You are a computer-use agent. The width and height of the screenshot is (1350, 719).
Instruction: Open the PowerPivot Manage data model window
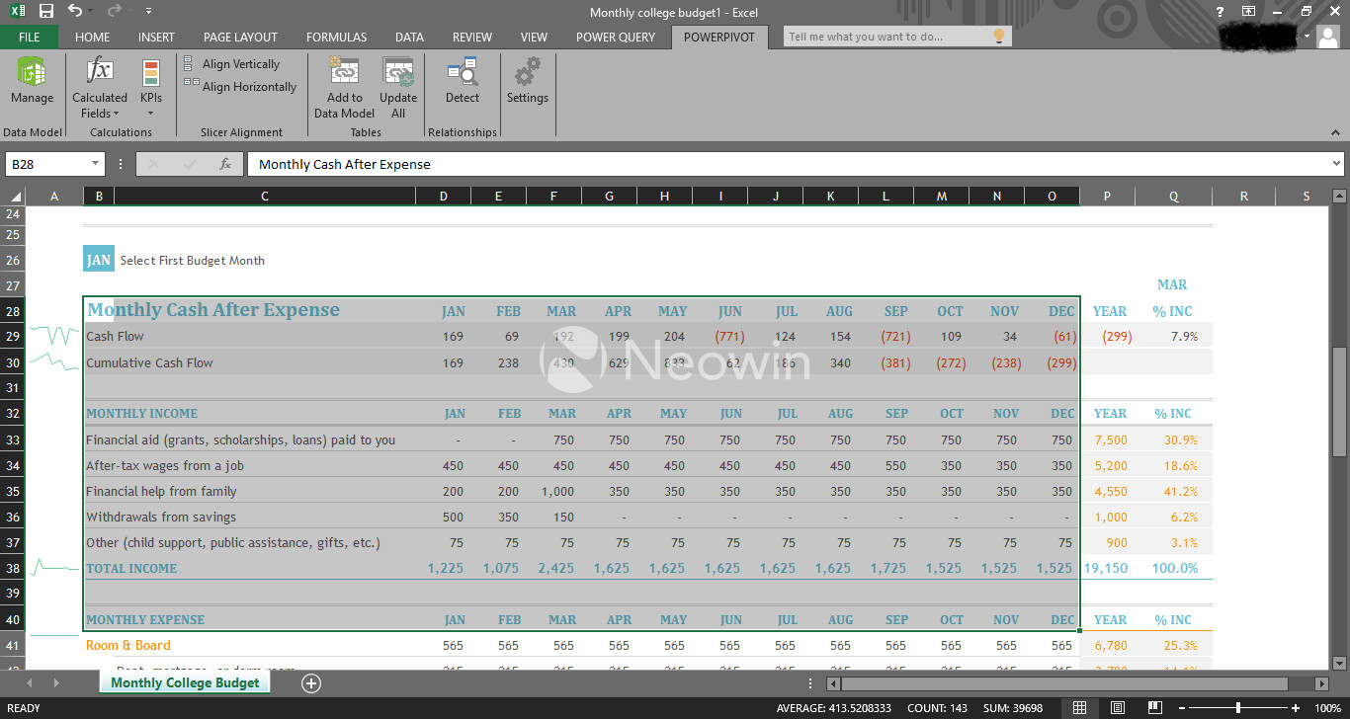32,82
